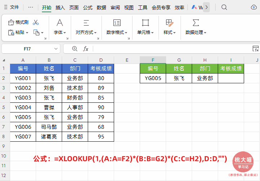Open clipboard group dialog launcher
The height and width of the screenshot is (181, 260).
point(45,39)
